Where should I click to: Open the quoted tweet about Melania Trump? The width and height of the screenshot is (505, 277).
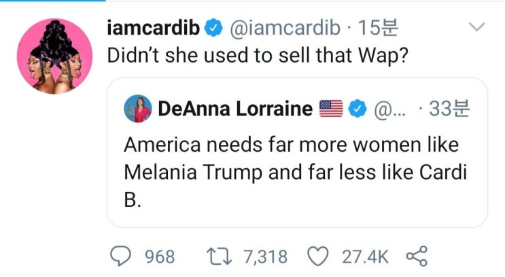[x=297, y=152]
